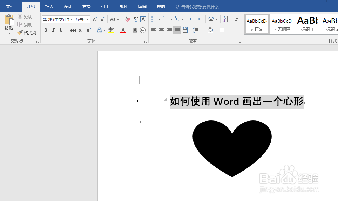The image size is (338, 201).
Task: Switch to the 审阅 tab
Action: [x=142, y=7]
